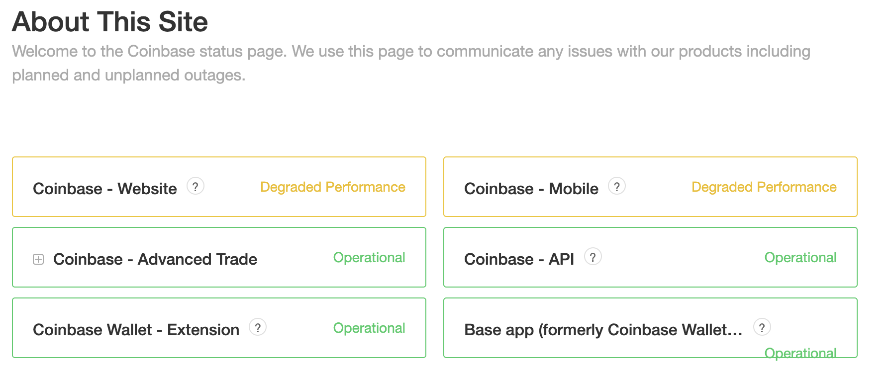The image size is (891, 366).
Task: Click the About This Site heading
Action: (110, 21)
